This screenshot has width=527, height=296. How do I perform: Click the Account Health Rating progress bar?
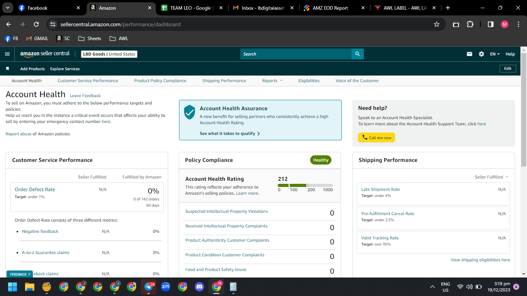pyautogui.click(x=305, y=185)
